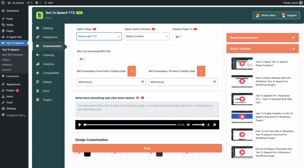Play 'How To Generate Bulk MP3 File' thumbnail
Screen dimensions: 304x168
click(x=242, y=99)
